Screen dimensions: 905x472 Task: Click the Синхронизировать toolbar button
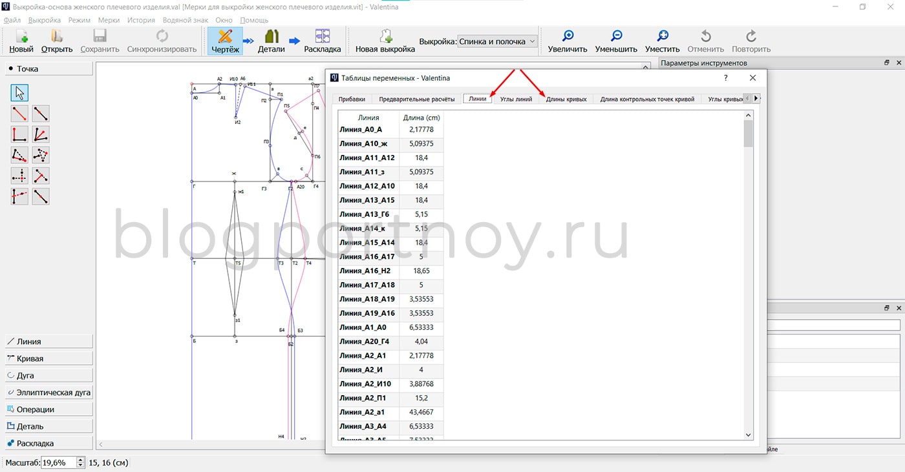click(162, 41)
